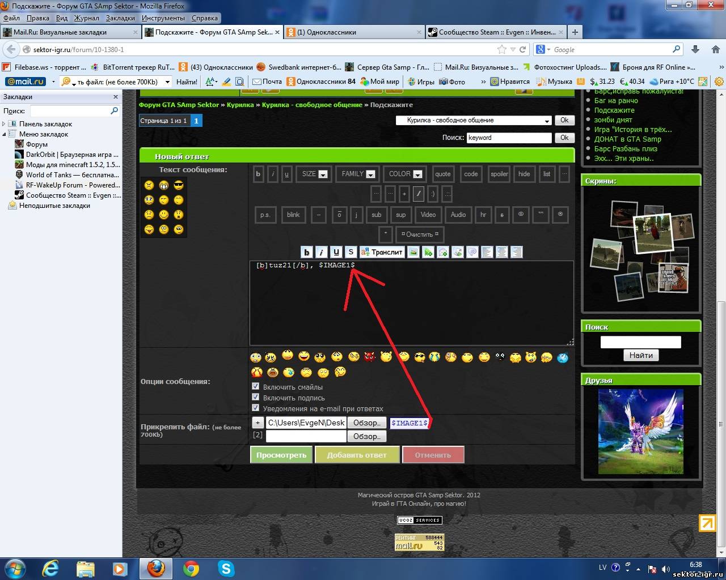Click the align left icon
The height and width of the screenshot is (580, 726).
pos(487,252)
